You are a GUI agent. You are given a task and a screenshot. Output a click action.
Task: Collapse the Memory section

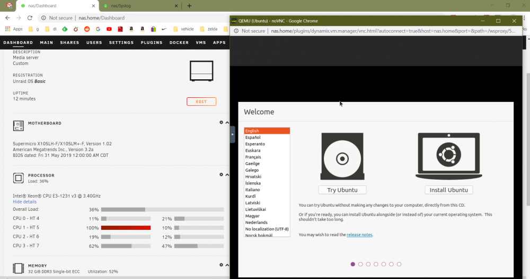tap(227, 265)
